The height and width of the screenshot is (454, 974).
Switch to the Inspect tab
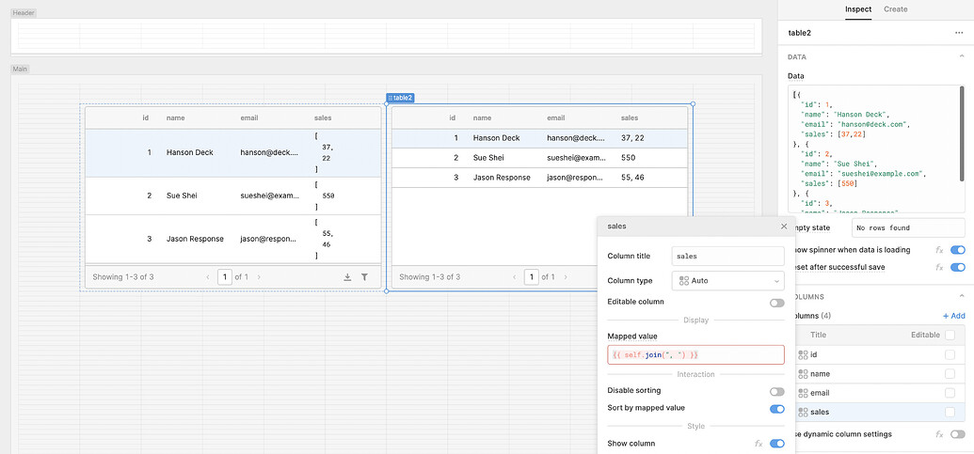(x=858, y=9)
